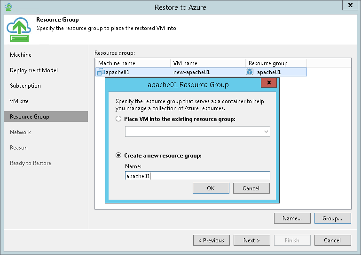361x255 pixels.
Task: Confirm dialog with OK button
Action: click(211, 188)
